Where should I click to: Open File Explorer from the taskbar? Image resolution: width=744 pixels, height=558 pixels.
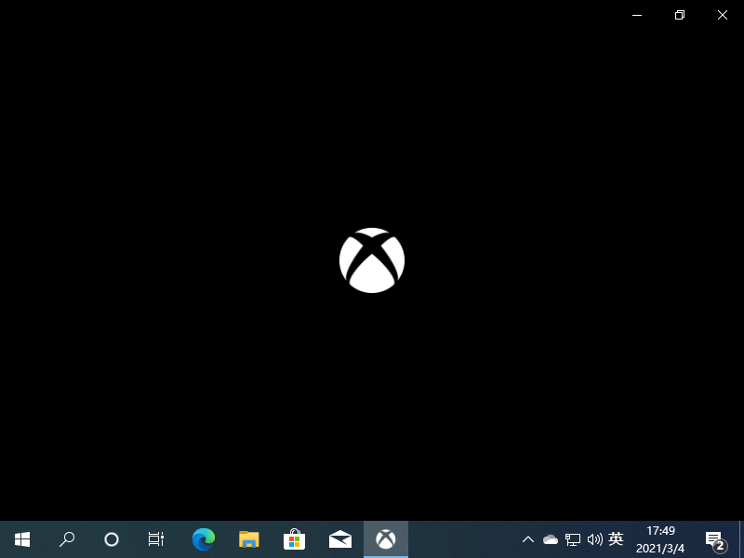coord(248,539)
